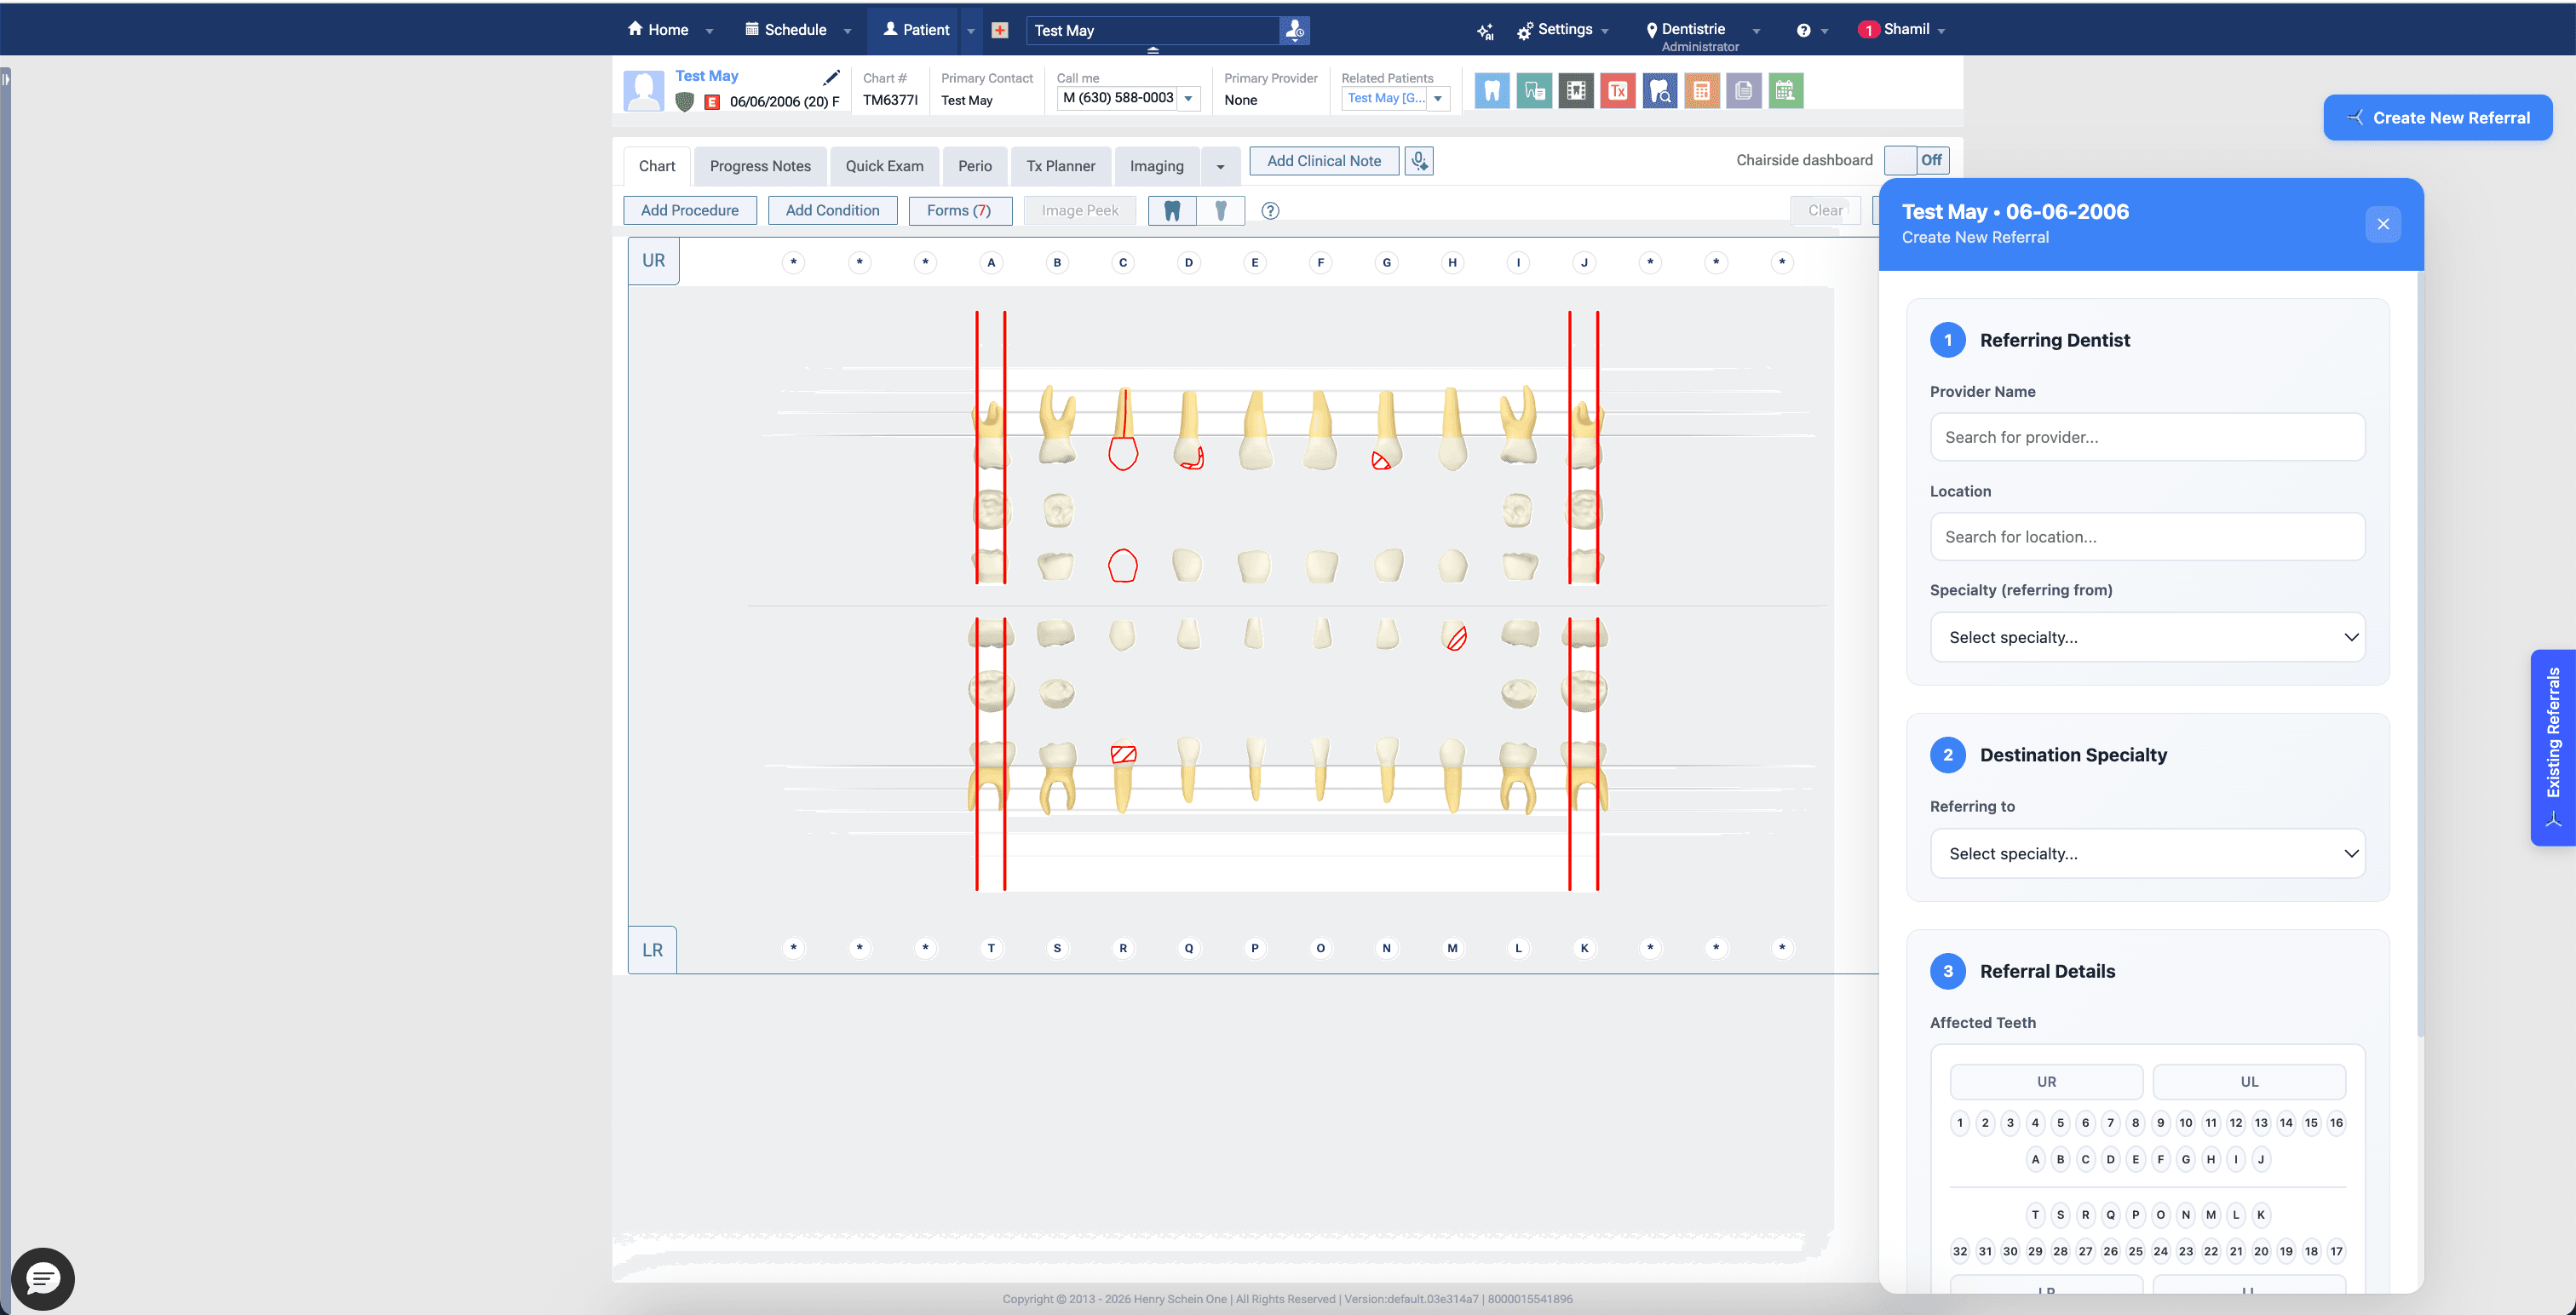Viewport: 2576px width, 1315px height.
Task: Switch to the Tx Planner tab
Action: 1060,167
